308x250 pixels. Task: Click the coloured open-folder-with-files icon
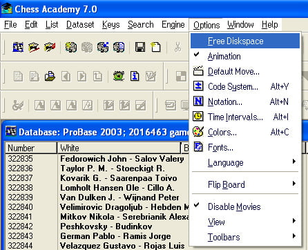click(x=50, y=76)
